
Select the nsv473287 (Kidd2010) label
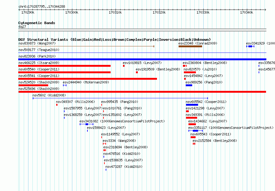point(124,167)
